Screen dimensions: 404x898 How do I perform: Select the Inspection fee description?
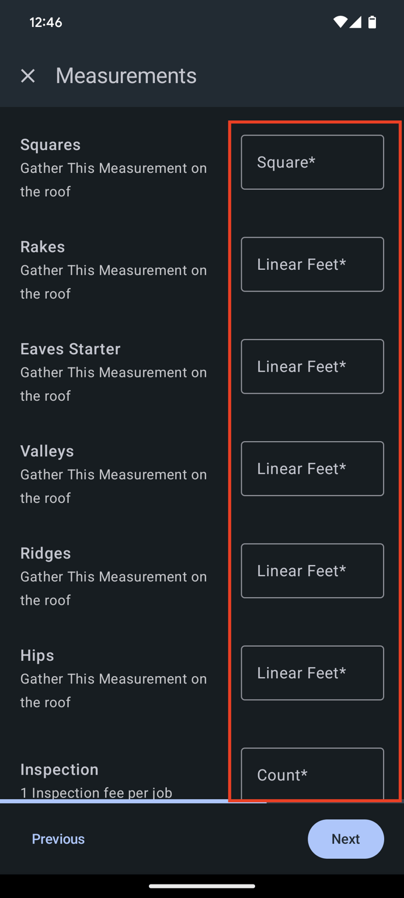(96, 792)
